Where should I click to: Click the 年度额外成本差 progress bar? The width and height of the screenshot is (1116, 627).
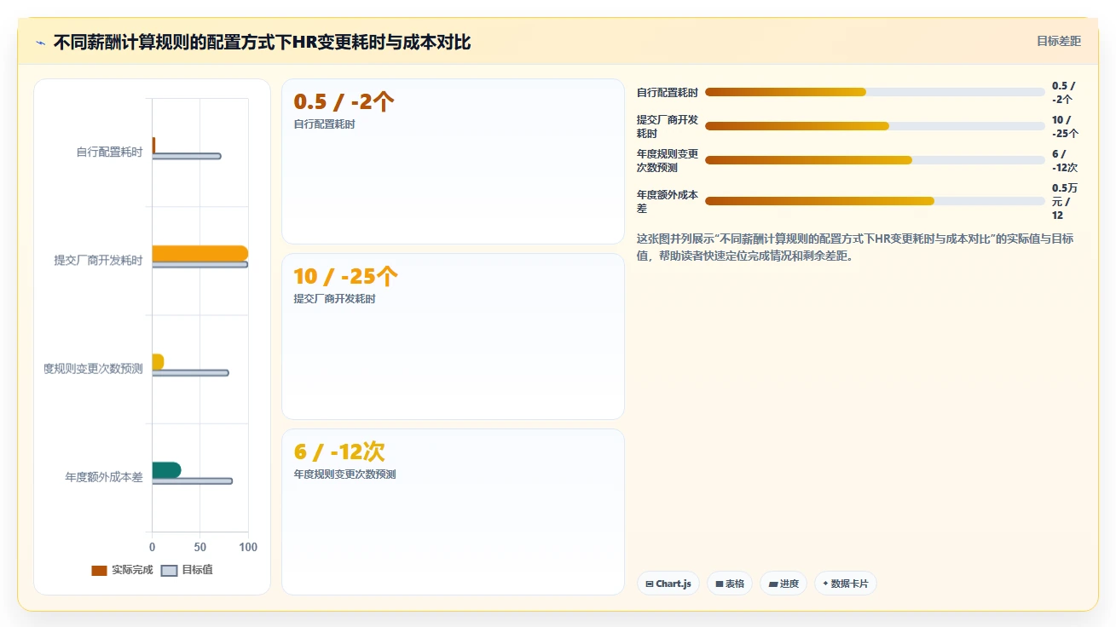point(875,201)
